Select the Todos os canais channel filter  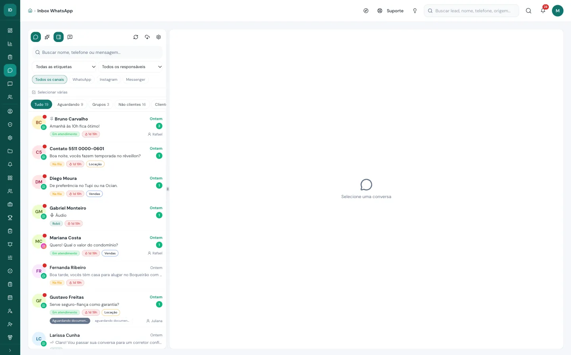coord(50,80)
